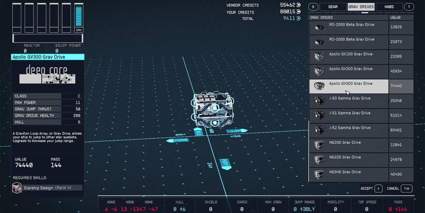
Task: Click the Apollo GV300 Grav Drive title bar
Action: click(48, 57)
